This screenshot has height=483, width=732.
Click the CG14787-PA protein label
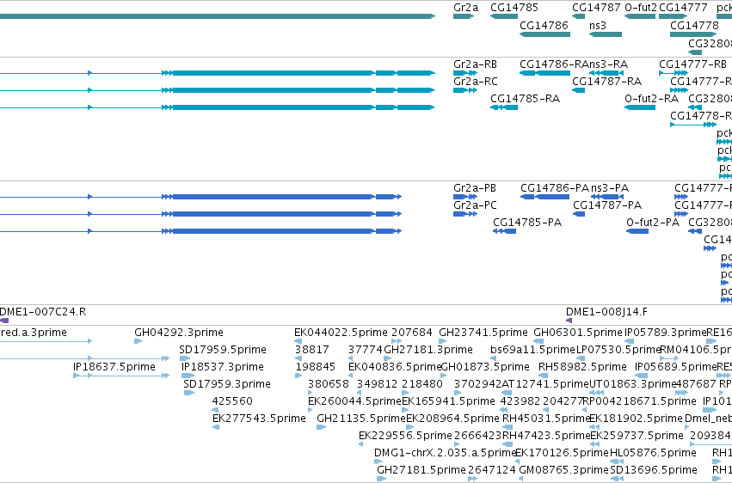point(607,205)
